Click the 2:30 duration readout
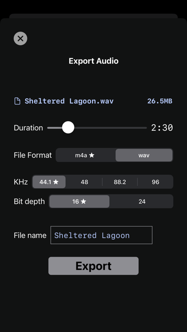This screenshot has height=332, width=187. pos(162,128)
